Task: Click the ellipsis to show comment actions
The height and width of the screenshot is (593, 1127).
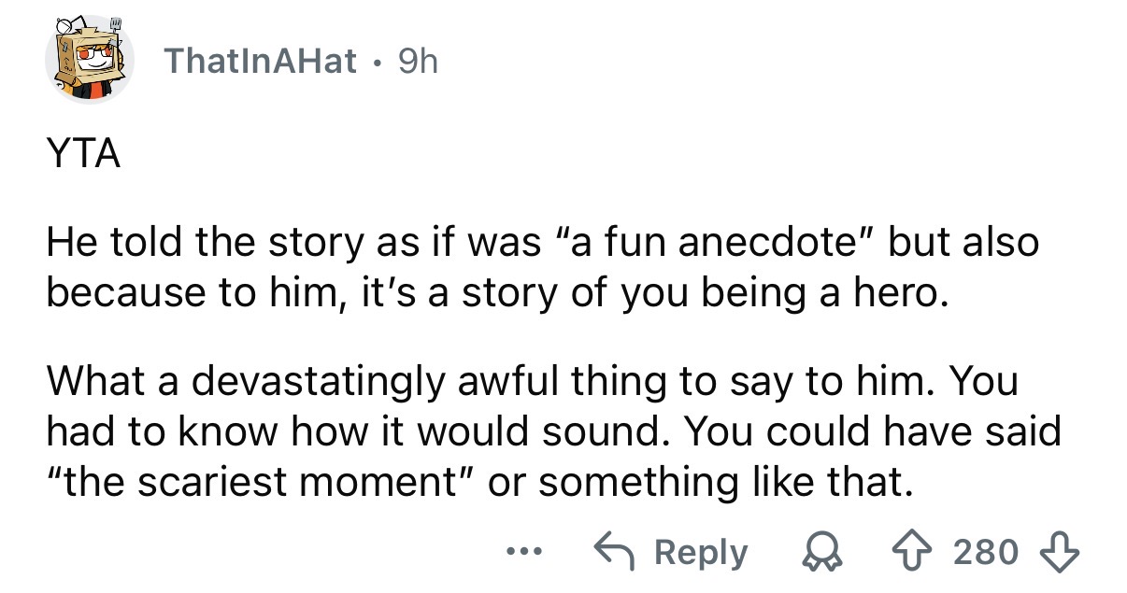Action: (524, 552)
